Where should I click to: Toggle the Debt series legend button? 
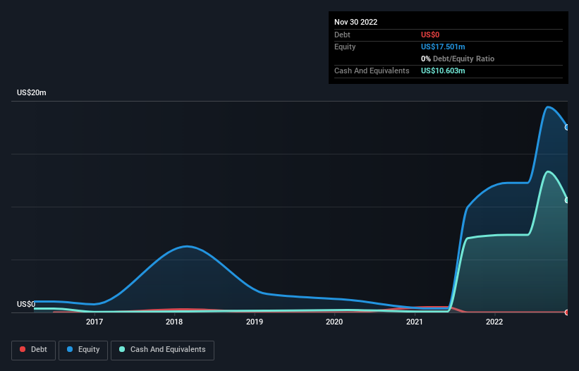pos(34,350)
